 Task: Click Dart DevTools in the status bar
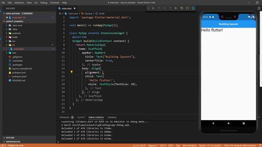pyautogui.click(x=190, y=145)
